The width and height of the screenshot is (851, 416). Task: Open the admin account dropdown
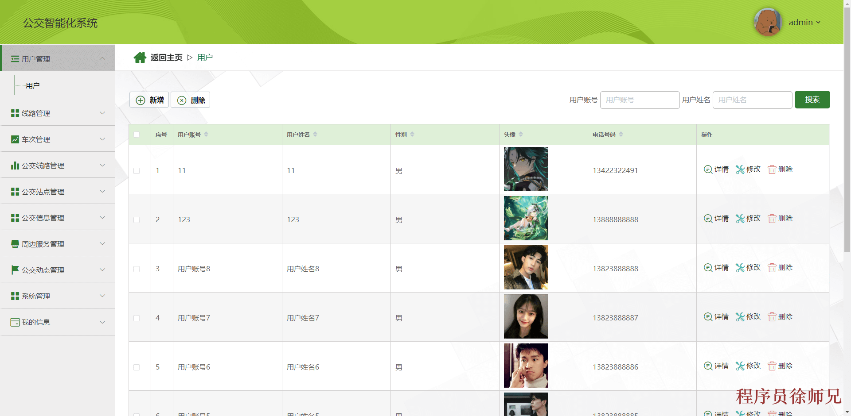804,23
